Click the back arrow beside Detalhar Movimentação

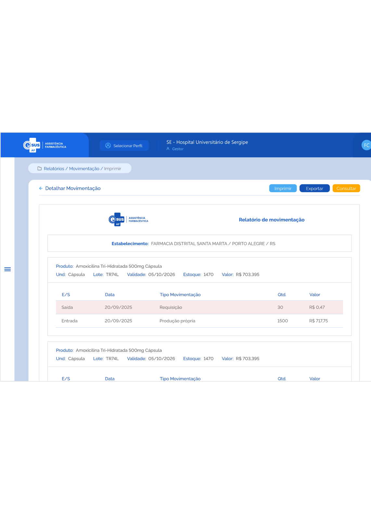click(41, 188)
